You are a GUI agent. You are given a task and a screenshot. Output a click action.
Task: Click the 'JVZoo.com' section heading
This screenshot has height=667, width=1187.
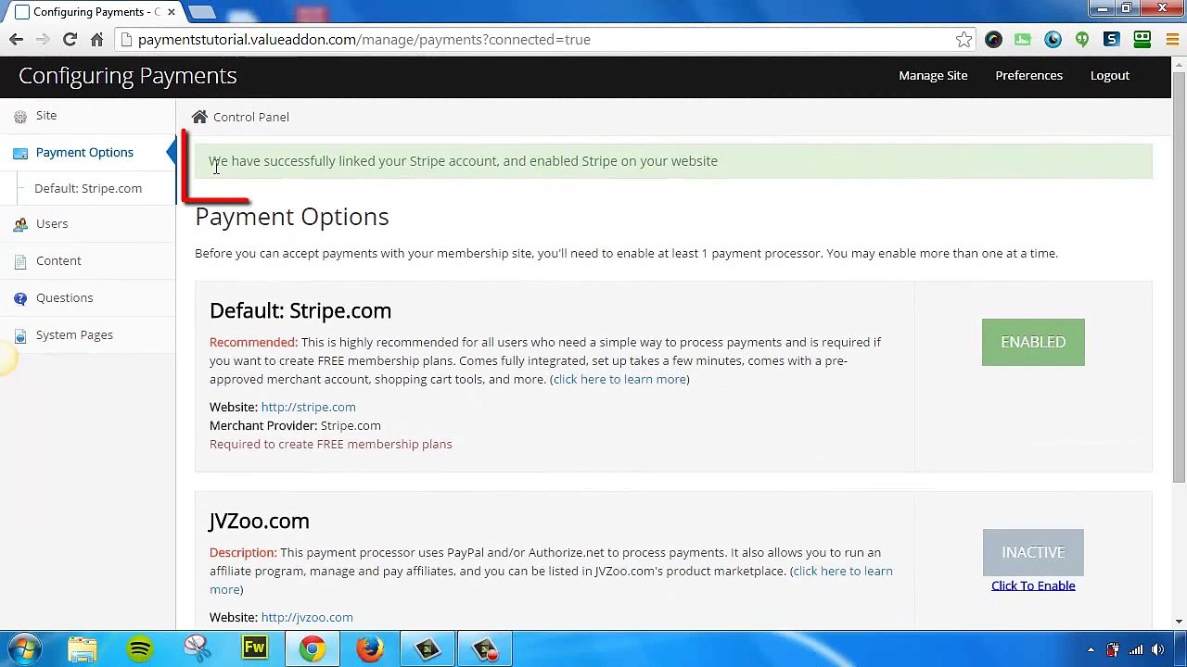pos(259,521)
